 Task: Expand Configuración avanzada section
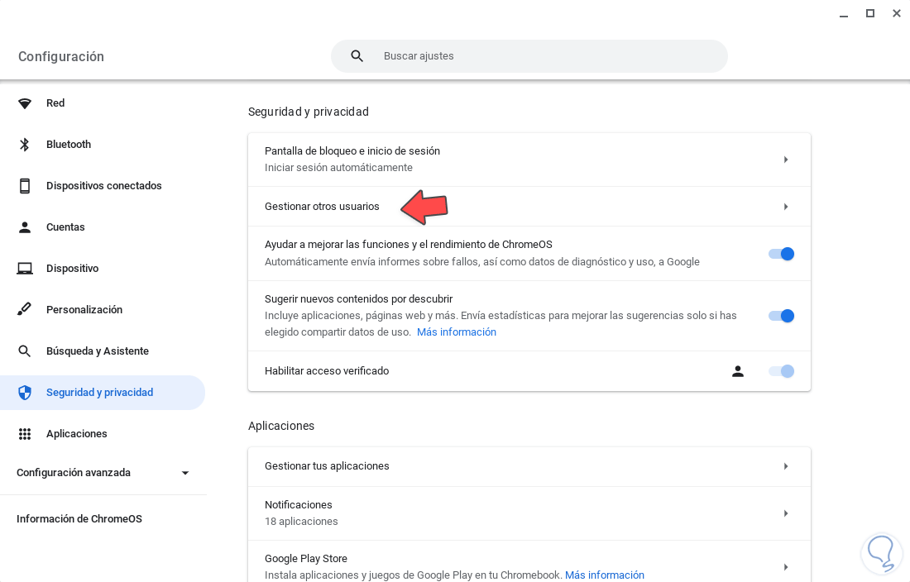(185, 473)
